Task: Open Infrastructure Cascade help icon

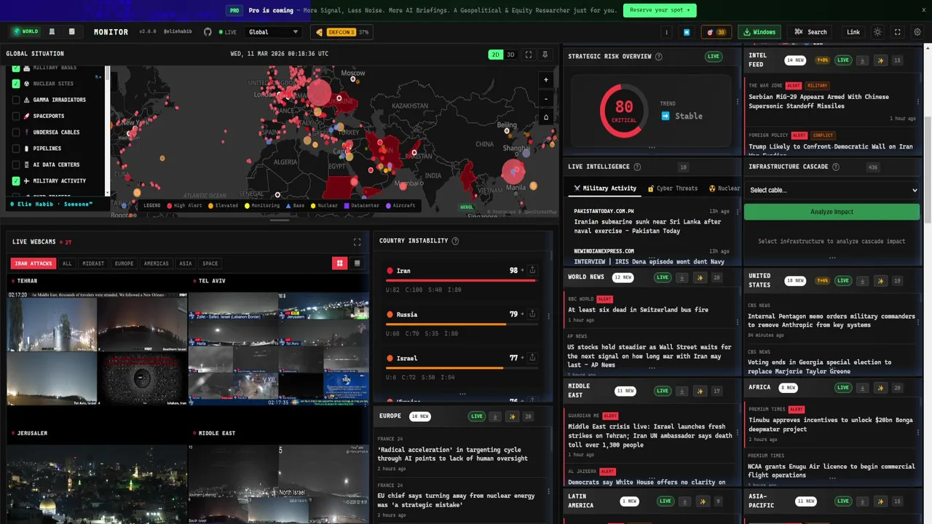Action: tap(836, 167)
